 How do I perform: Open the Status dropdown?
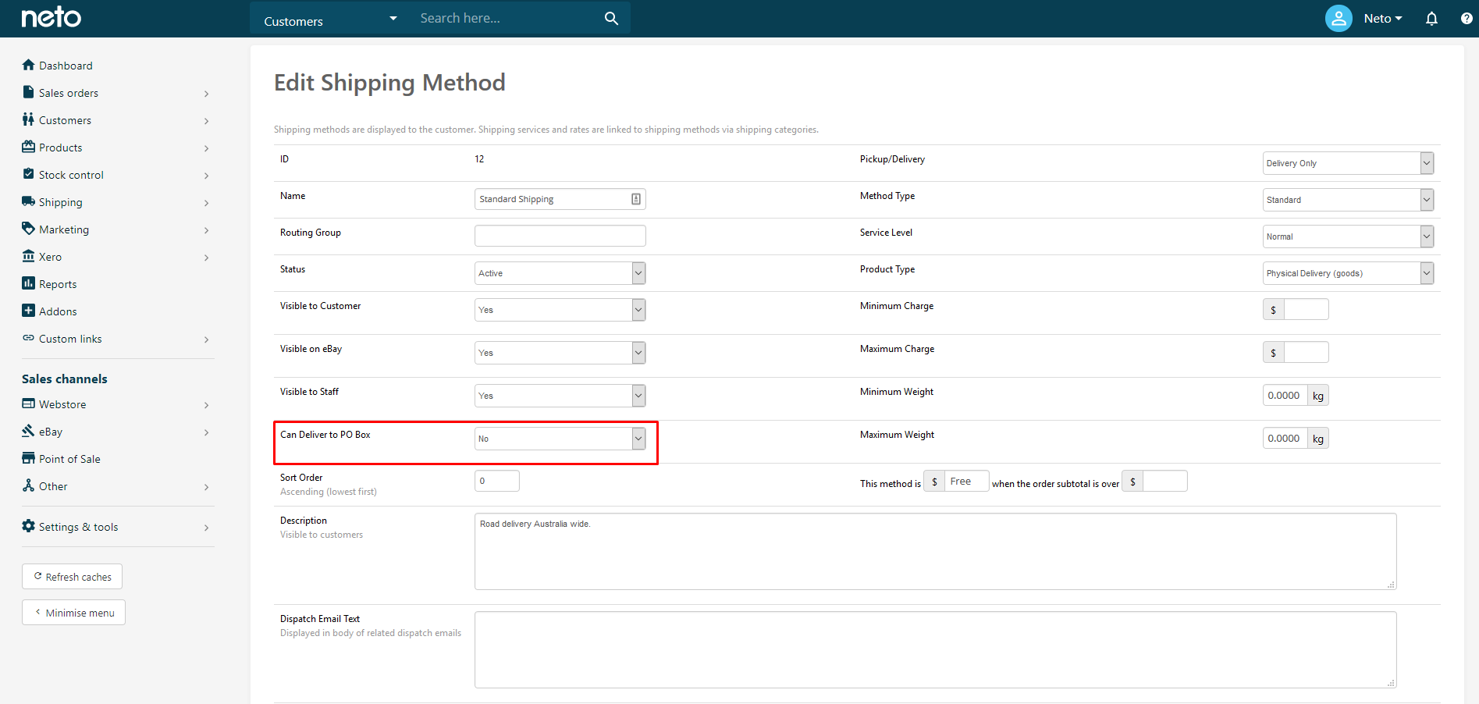[560, 273]
